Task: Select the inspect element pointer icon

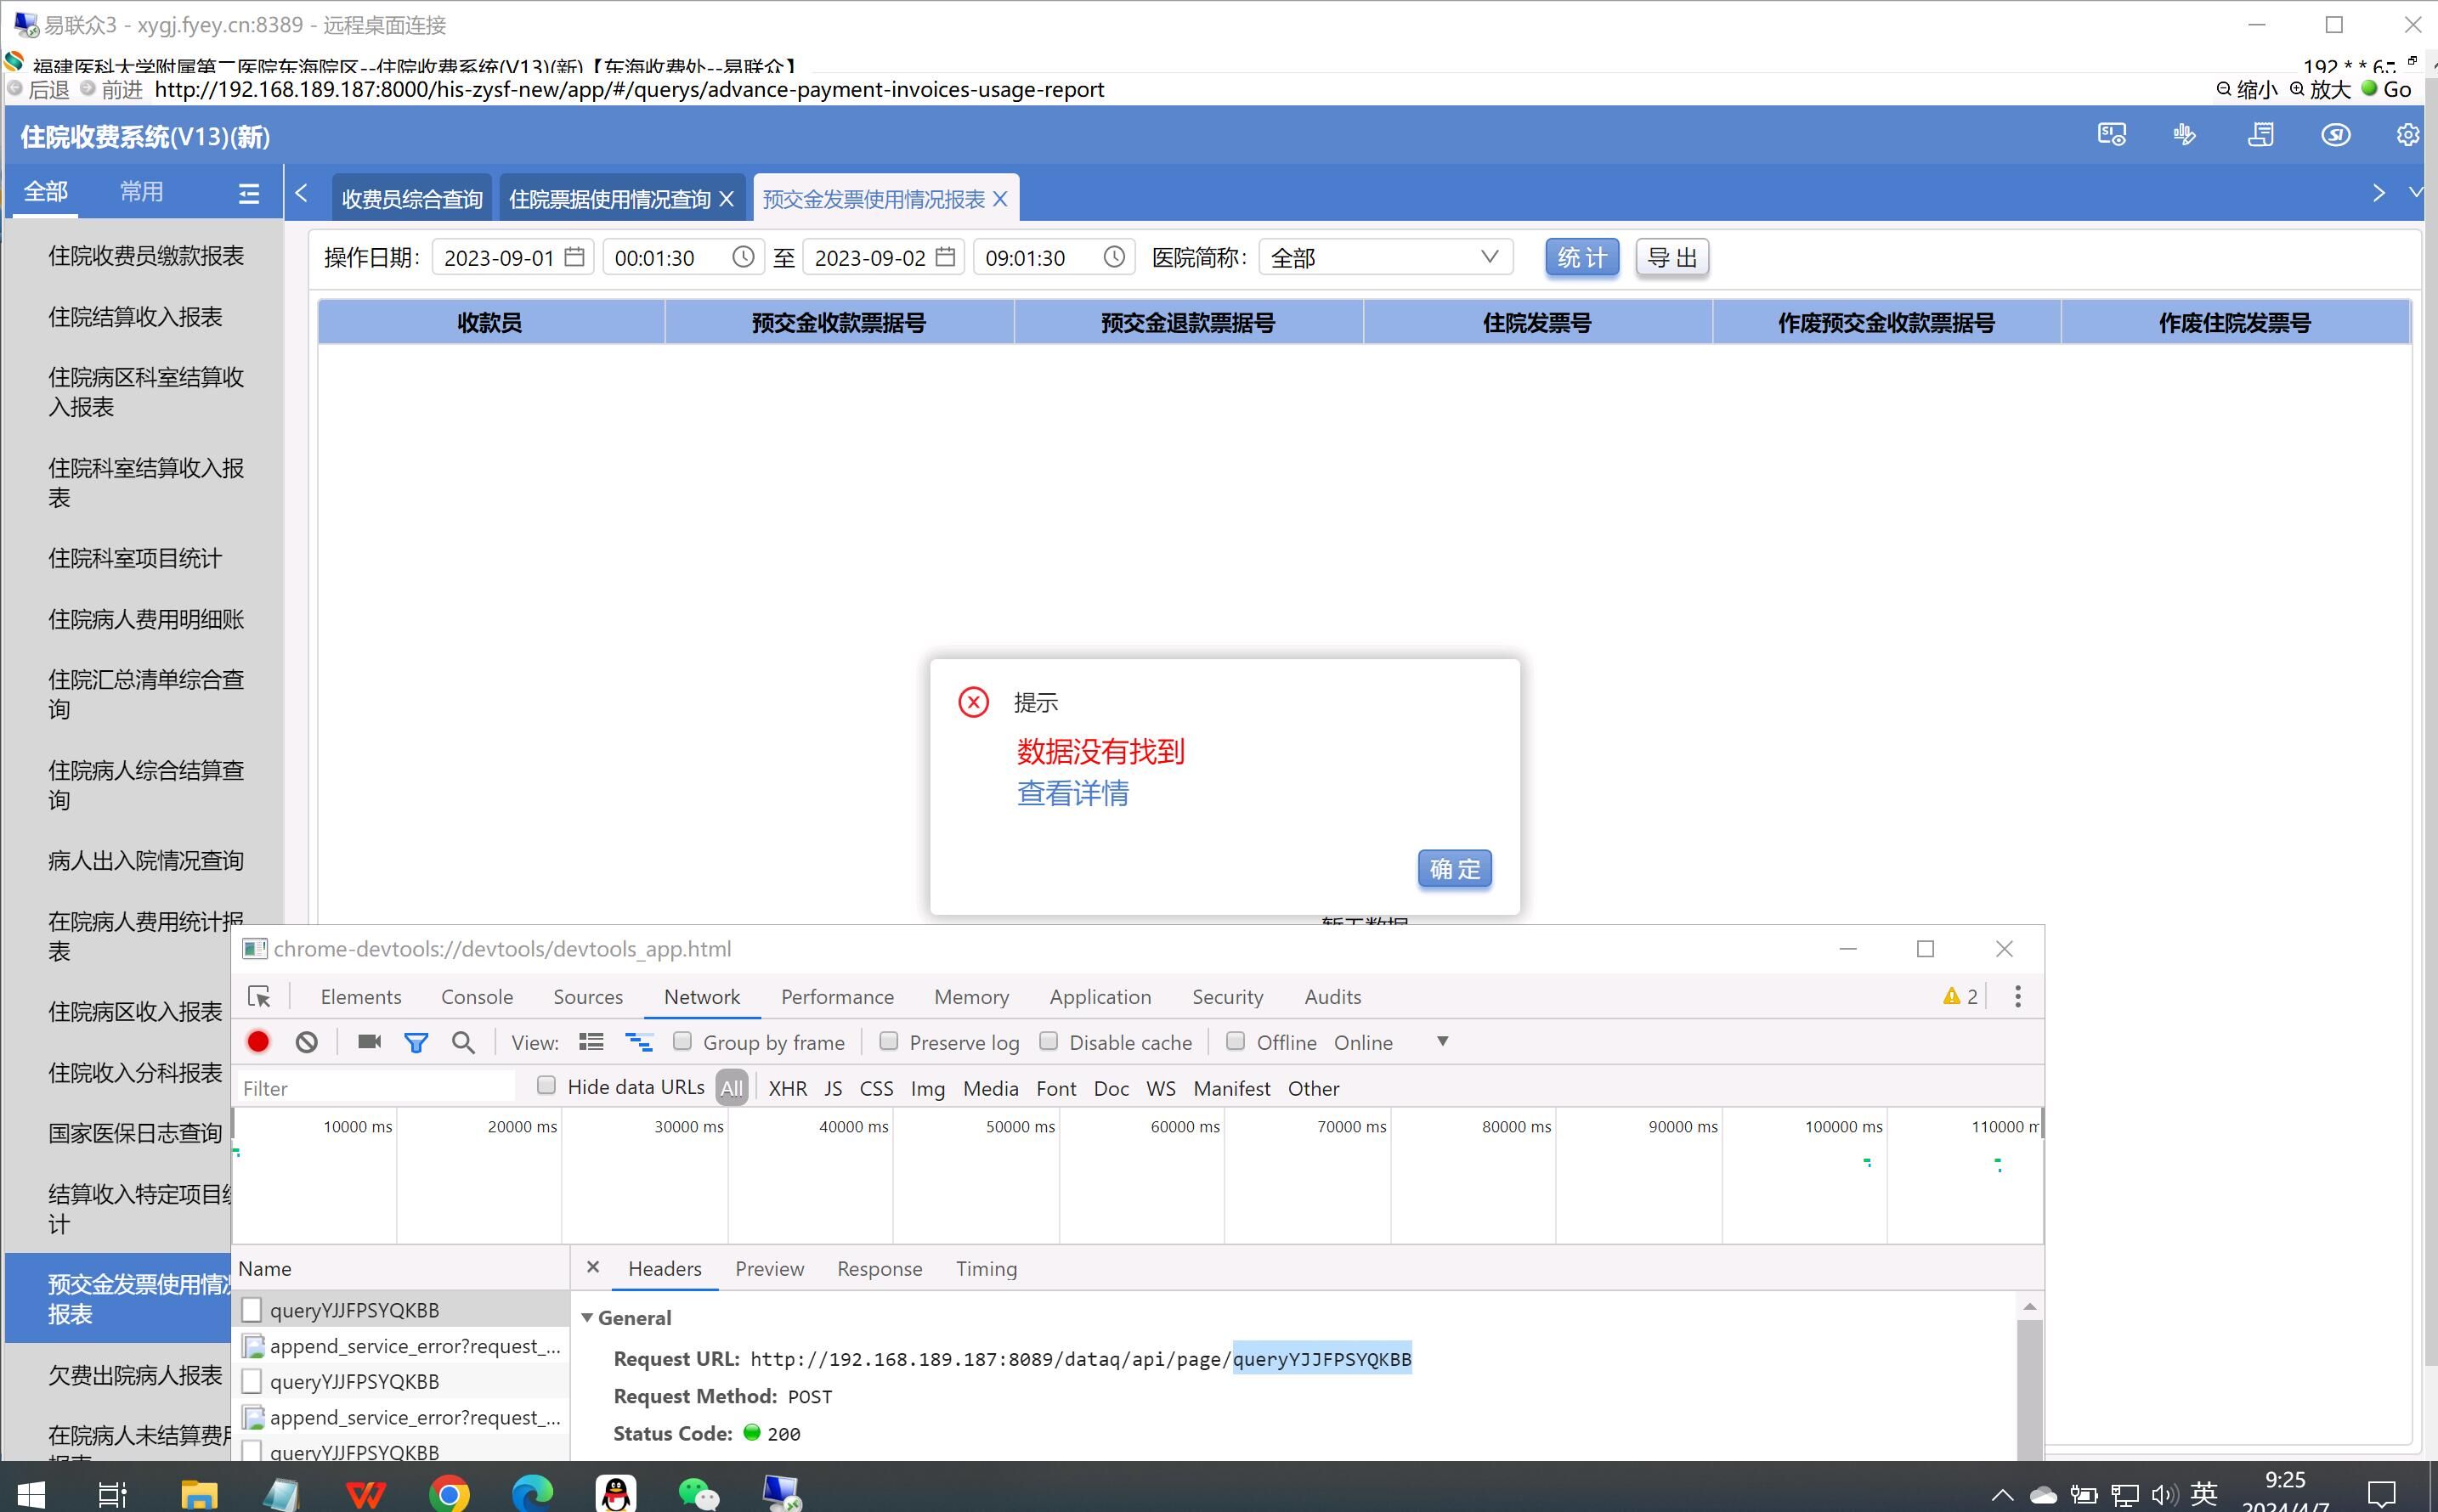Action: [259, 997]
